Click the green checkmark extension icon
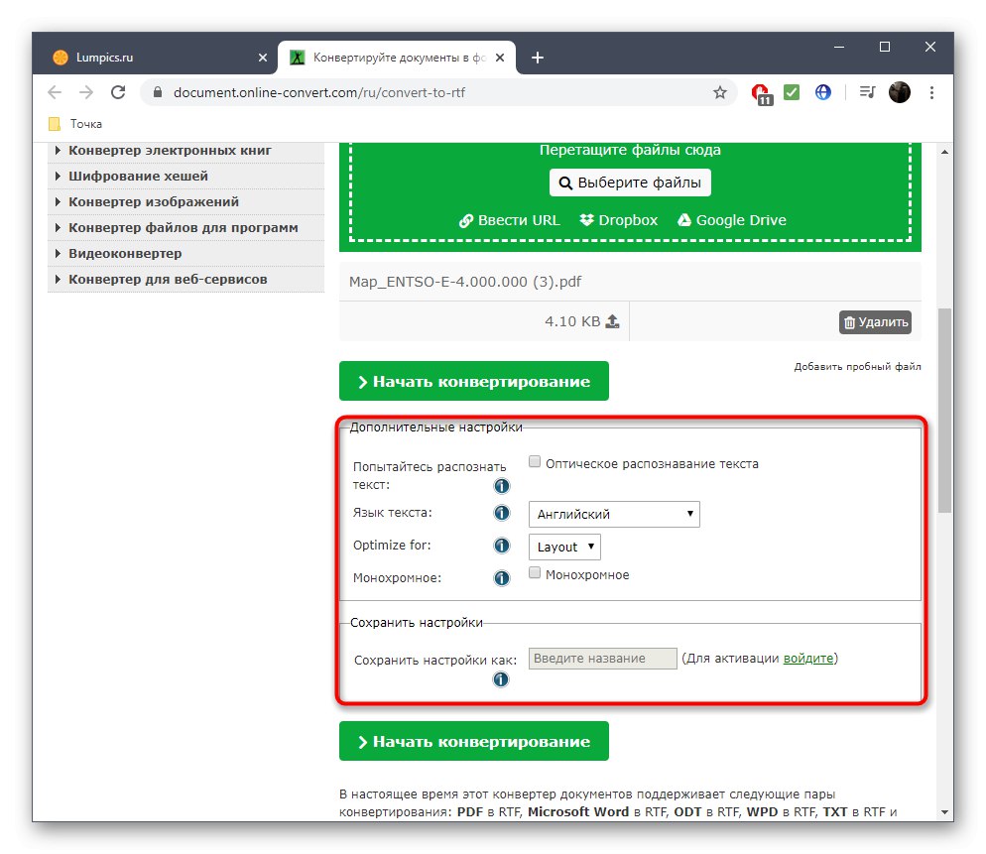This screenshot has height=854, width=986. click(791, 91)
